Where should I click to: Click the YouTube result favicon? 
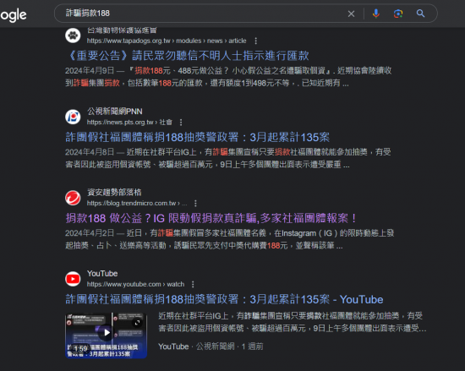pyautogui.click(x=73, y=279)
